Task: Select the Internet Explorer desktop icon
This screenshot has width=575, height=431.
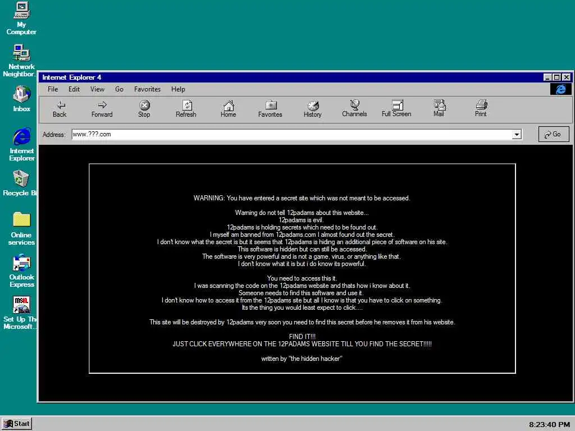Action: (22, 144)
